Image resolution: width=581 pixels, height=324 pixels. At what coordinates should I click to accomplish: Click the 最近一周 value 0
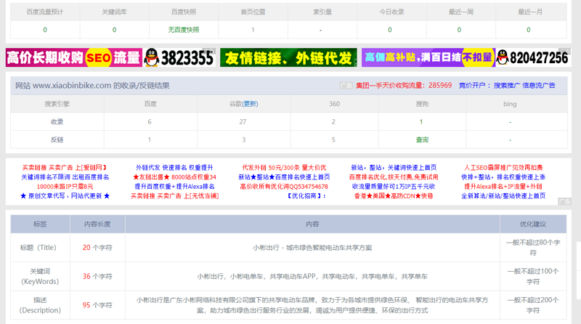(459, 30)
